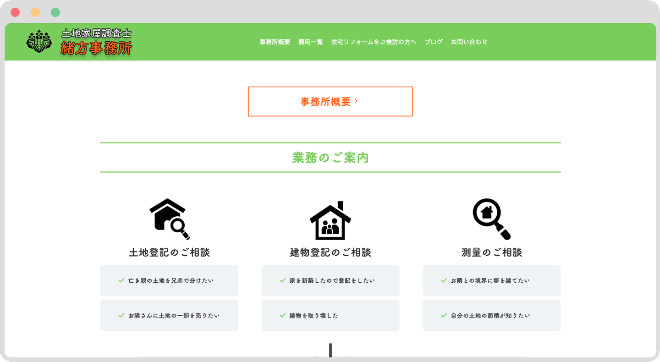Click the 緒方事務所 site title text
This screenshot has height=362, width=660.
(96, 48)
